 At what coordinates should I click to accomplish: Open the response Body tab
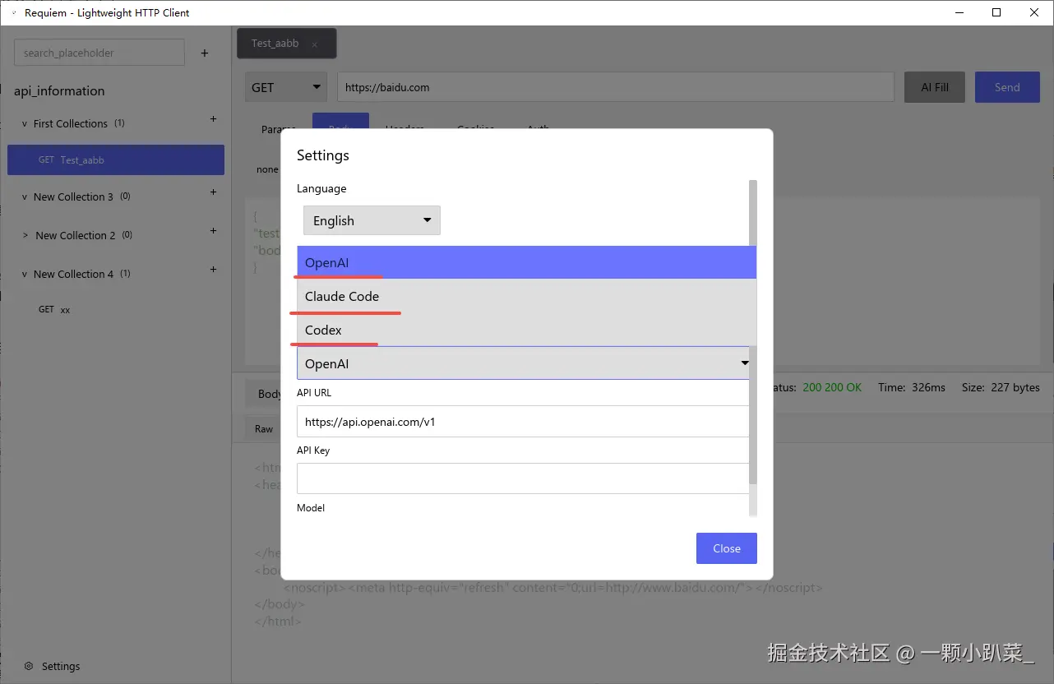click(x=270, y=394)
